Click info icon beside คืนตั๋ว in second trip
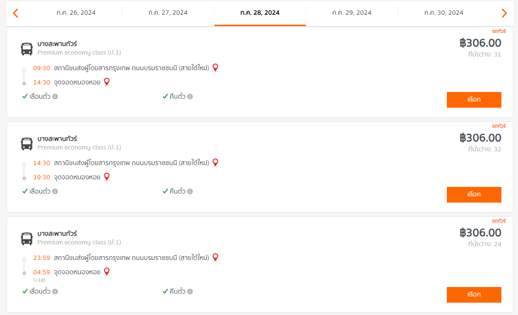This screenshot has height=315, width=518. coord(190,191)
